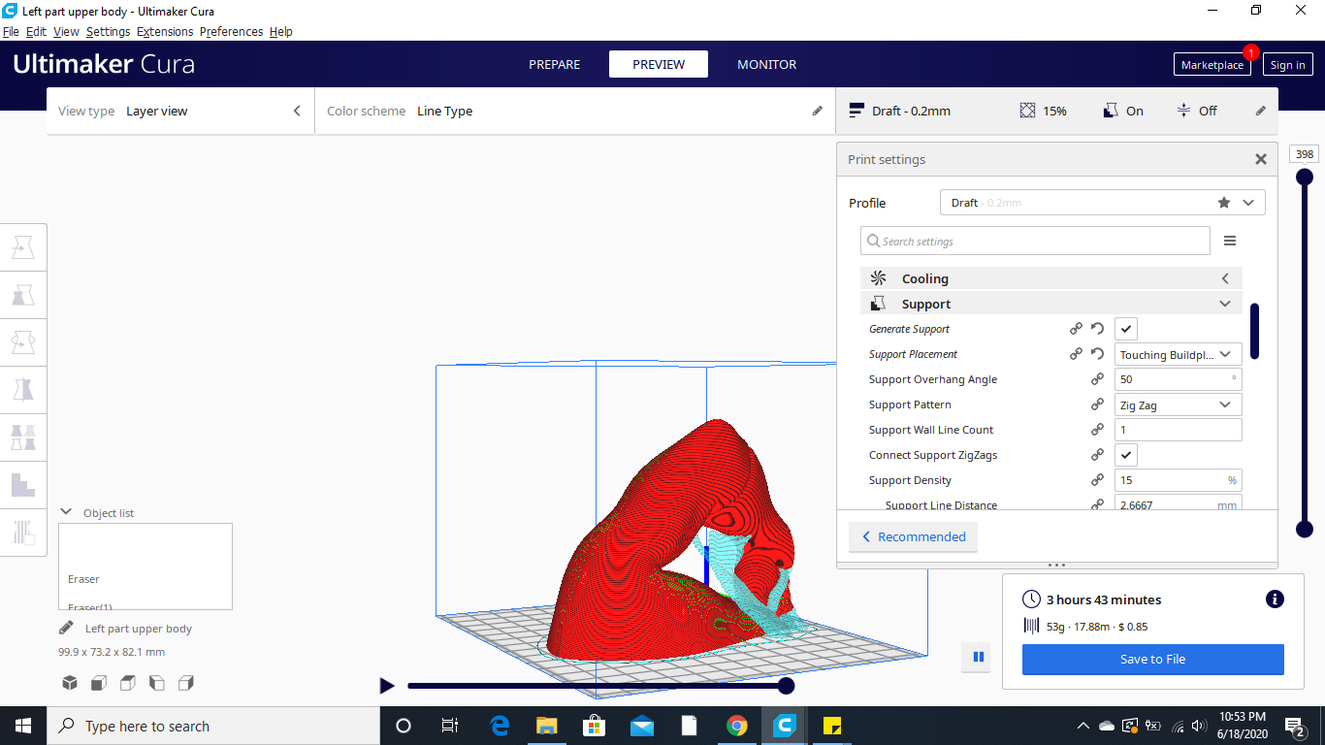Click the pencil icon beside Left part upper body
1325x745 pixels.
(x=66, y=628)
